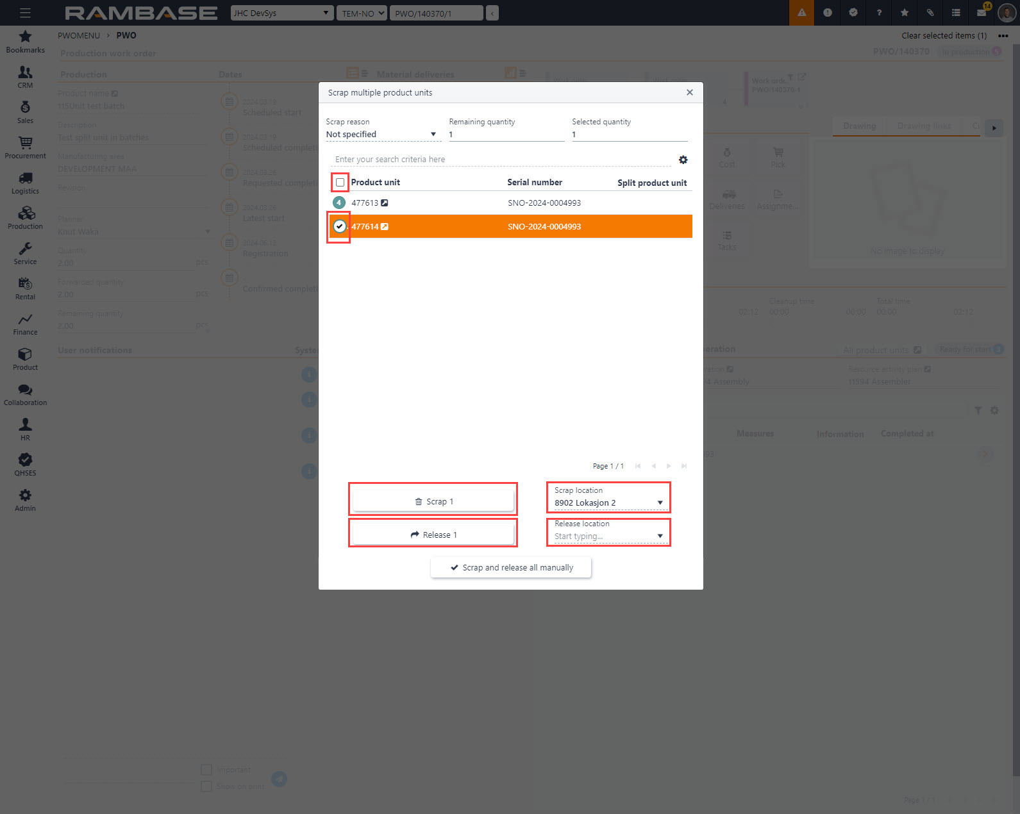Click the Release 1 button
The image size is (1020, 814).
pyautogui.click(x=433, y=535)
